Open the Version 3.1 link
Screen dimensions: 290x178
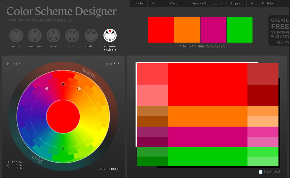[63, 20]
